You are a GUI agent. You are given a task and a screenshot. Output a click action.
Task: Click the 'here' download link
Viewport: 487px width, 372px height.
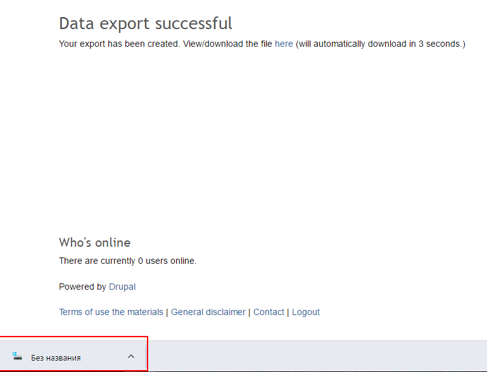(x=284, y=44)
